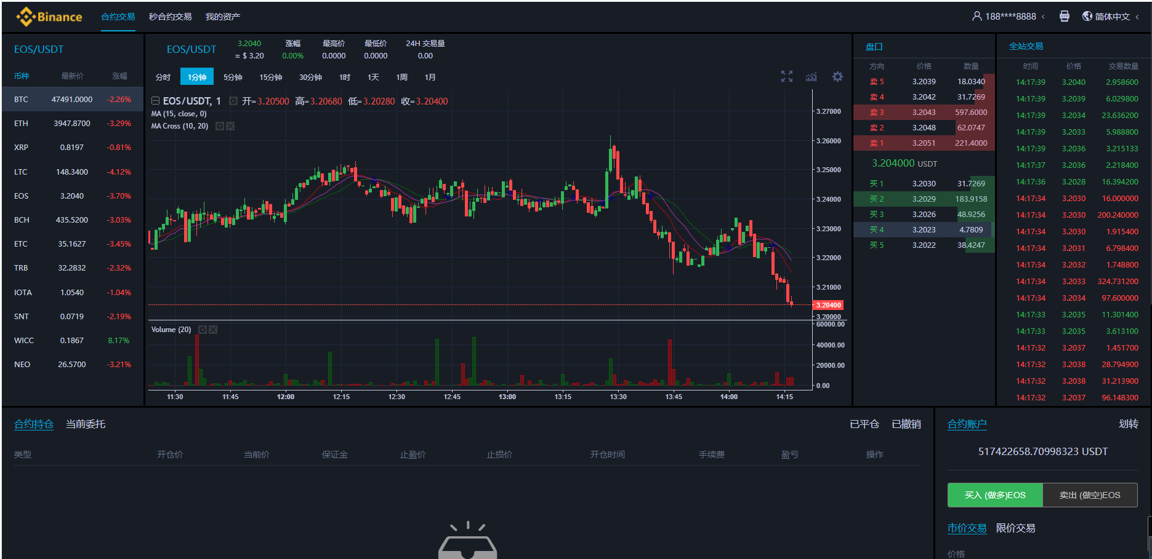Screen dimensions: 1152x559
Task: Expand language dropdown arrow beside 简体中文
Action: click(1137, 17)
